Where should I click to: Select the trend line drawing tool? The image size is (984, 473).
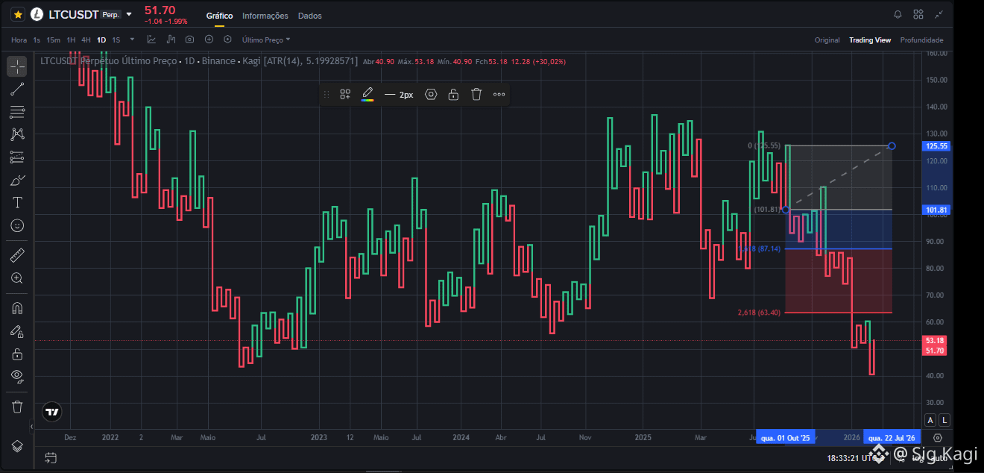pos(17,90)
